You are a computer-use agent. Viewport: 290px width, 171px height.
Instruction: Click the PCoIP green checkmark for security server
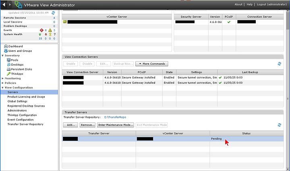click(229, 22)
